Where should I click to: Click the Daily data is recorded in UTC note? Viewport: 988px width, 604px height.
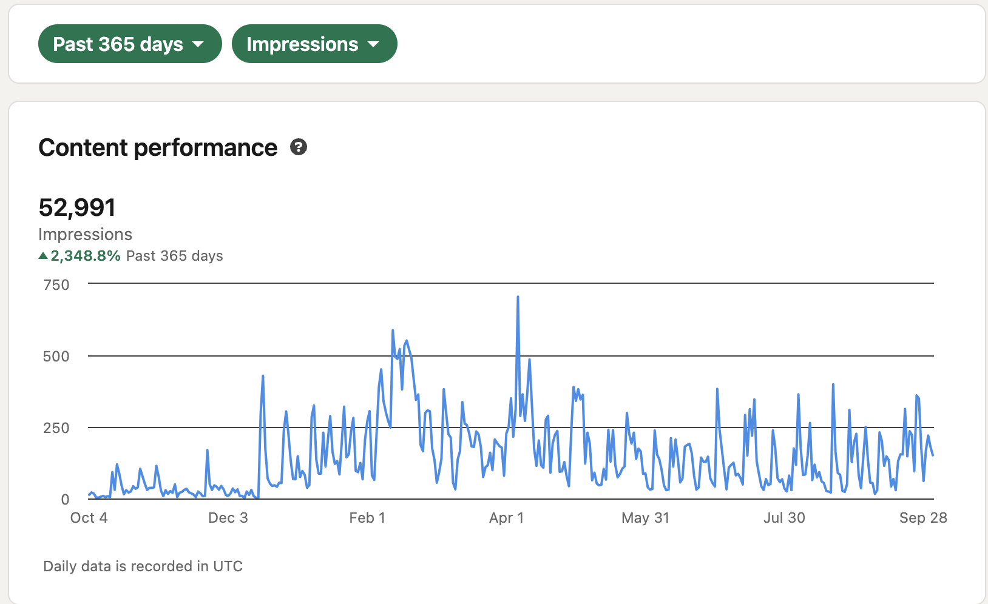point(143,566)
